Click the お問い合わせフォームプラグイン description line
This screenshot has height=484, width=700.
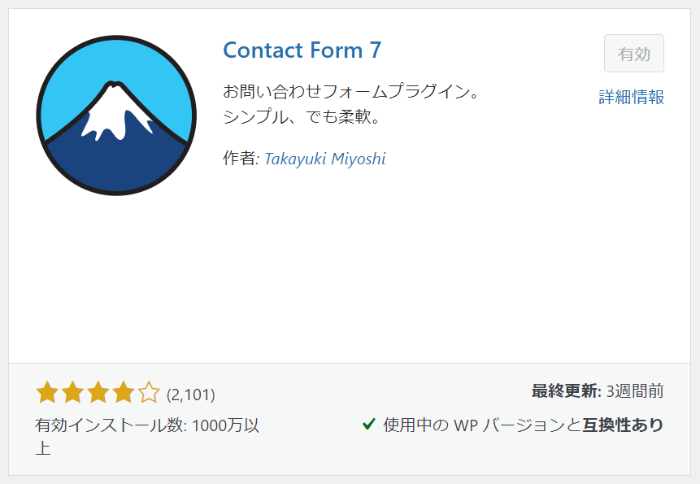coord(351,92)
